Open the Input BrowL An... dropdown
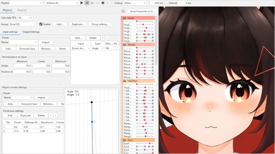The image size is (275, 154). [x=81, y=48]
